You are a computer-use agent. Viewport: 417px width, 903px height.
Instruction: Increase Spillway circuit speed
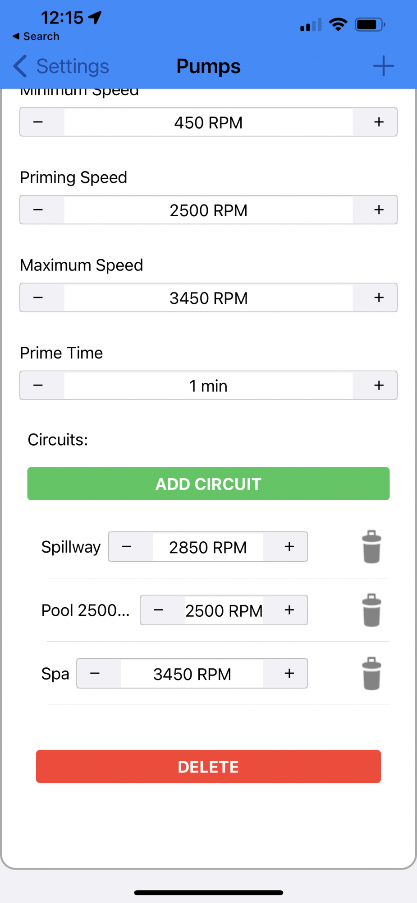(289, 547)
